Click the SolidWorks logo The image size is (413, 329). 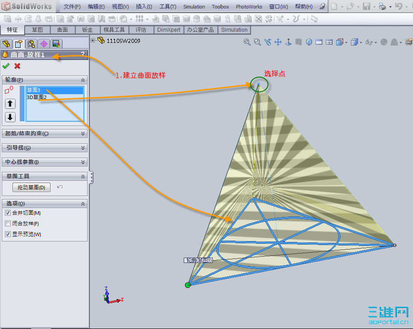coord(26,6)
